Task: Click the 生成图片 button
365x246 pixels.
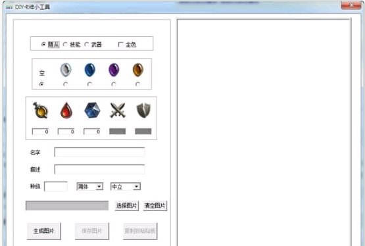Action: (44, 231)
